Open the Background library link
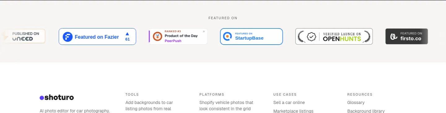446x113 pixels. click(x=366, y=111)
